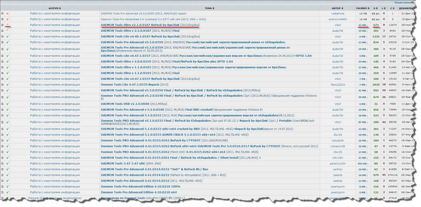The width and height of the screenshot is (421, 207).
Task: Sort by the L leechers column header
Action: 384,8
